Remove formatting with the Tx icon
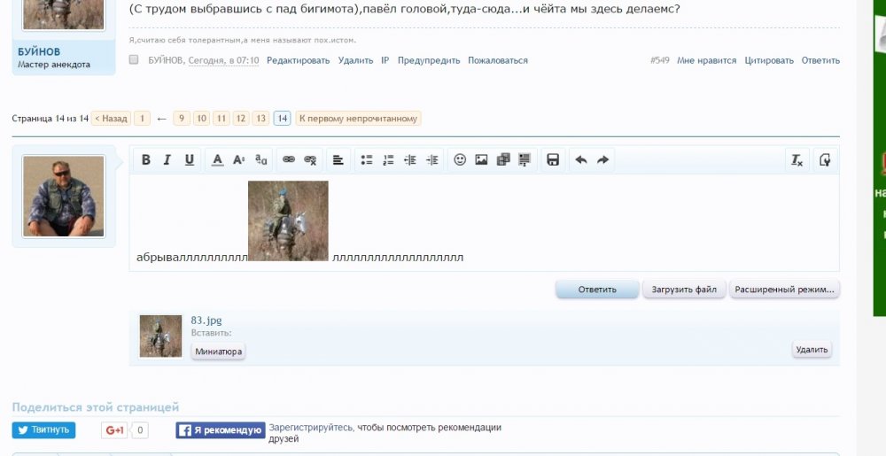This screenshot has height=456, width=886. click(797, 160)
